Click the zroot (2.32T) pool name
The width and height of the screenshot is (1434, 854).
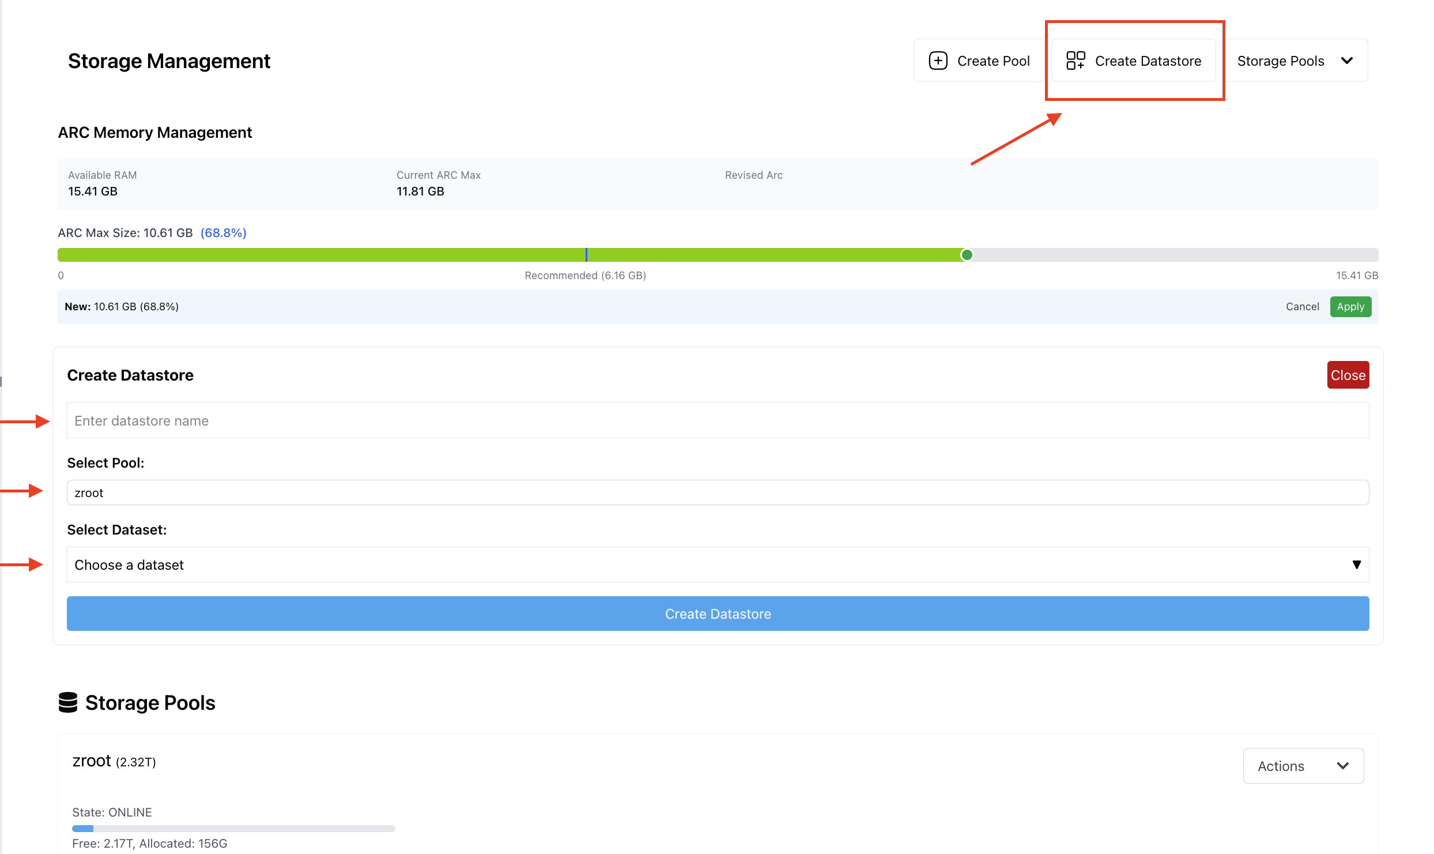114,761
